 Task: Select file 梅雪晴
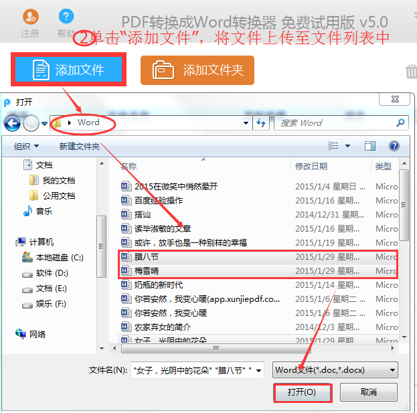147,271
